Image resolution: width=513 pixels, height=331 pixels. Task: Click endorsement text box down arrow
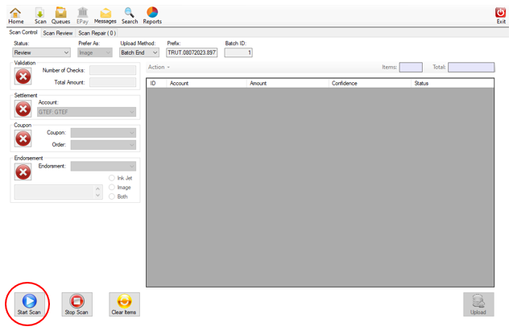tap(97, 195)
